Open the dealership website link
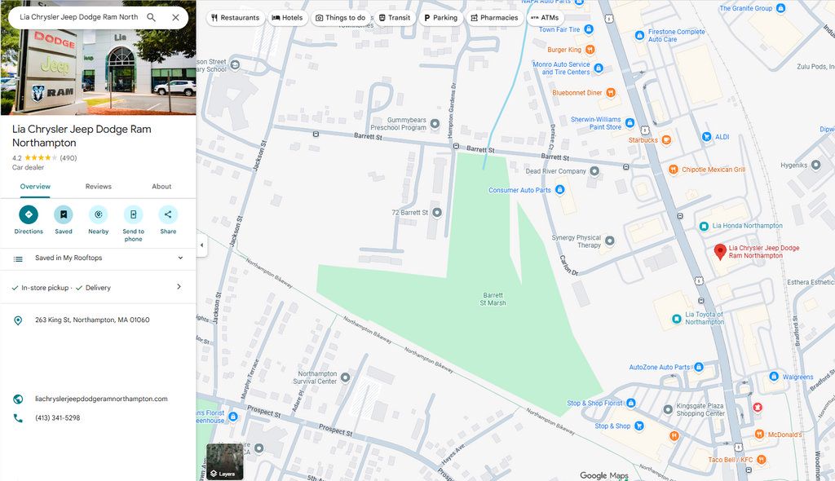The image size is (835, 481). click(101, 399)
